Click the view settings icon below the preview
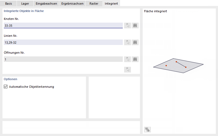Screen dimensions: 218x136 click(147, 129)
